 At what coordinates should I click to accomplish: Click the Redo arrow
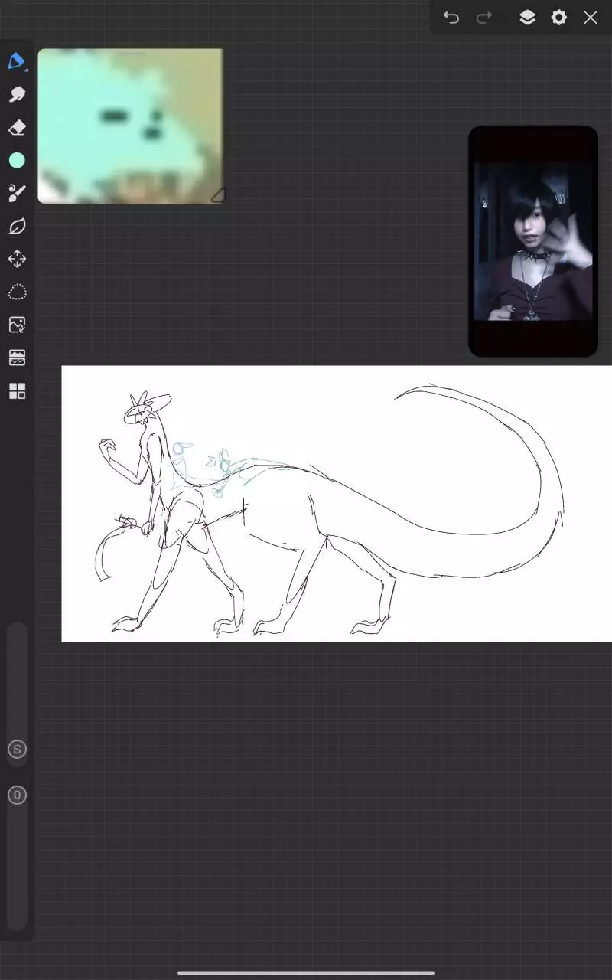click(484, 18)
